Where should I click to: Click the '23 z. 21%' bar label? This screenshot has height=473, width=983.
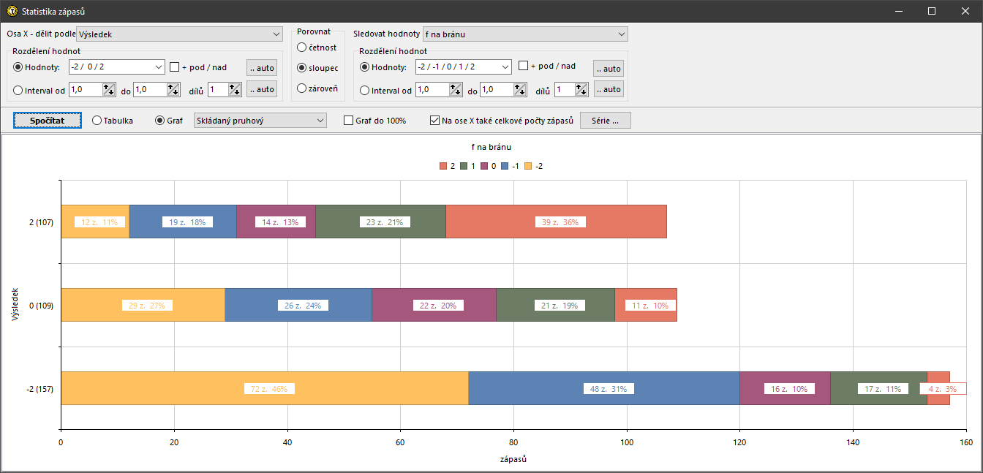tap(383, 222)
